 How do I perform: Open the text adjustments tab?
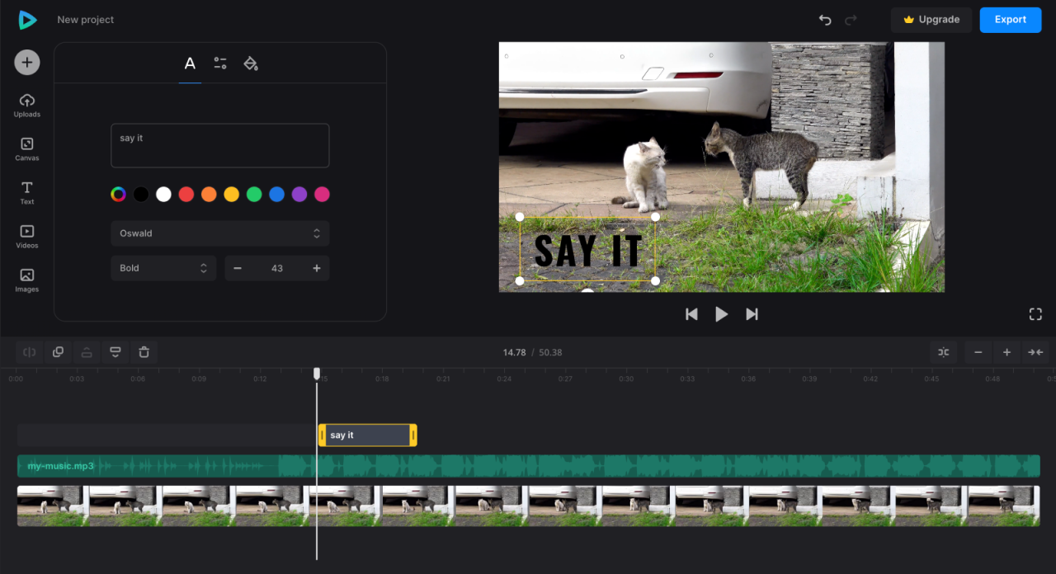tap(220, 63)
